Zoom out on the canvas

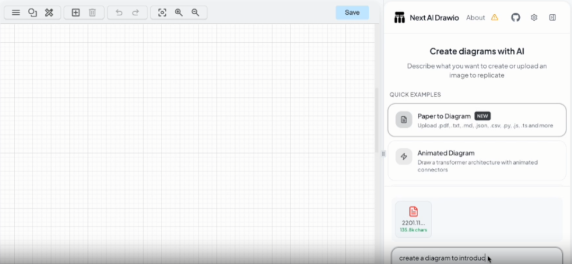click(x=195, y=13)
